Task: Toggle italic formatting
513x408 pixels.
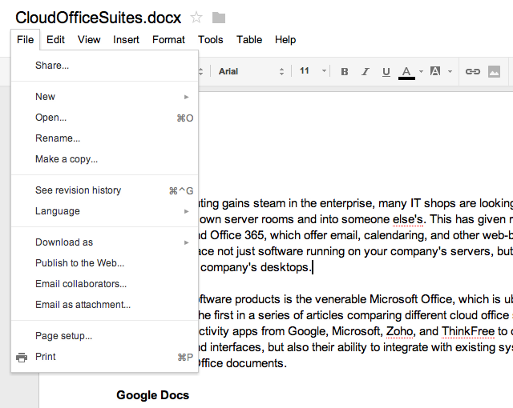Action: [366, 71]
